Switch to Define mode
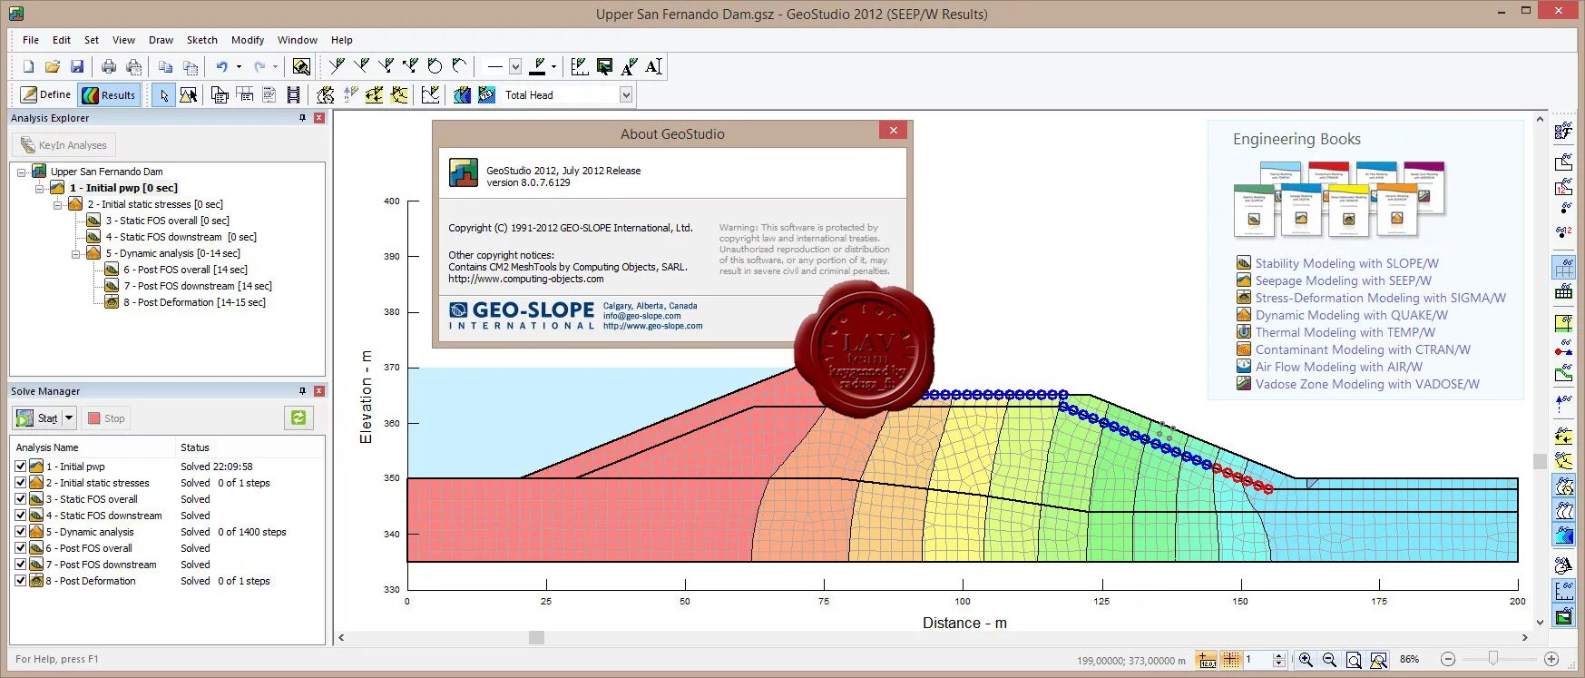 pyautogui.click(x=46, y=94)
